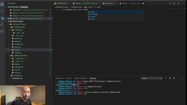Image resolution: width=187 pixels, height=105 pixels.
Task: Split the editor to the right
Action: click(179, 3)
